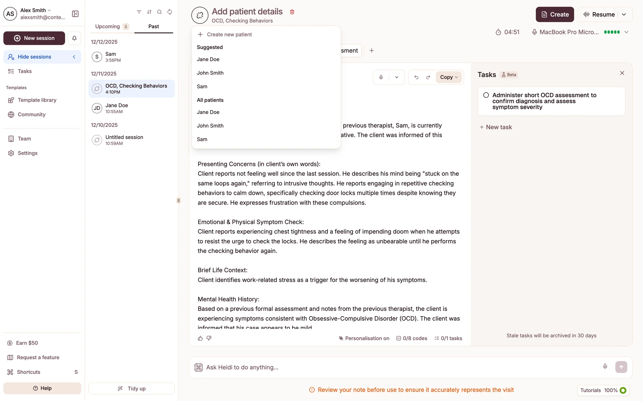Expand the Resume button dropdown arrow
The width and height of the screenshot is (643, 401).
[624, 14]
